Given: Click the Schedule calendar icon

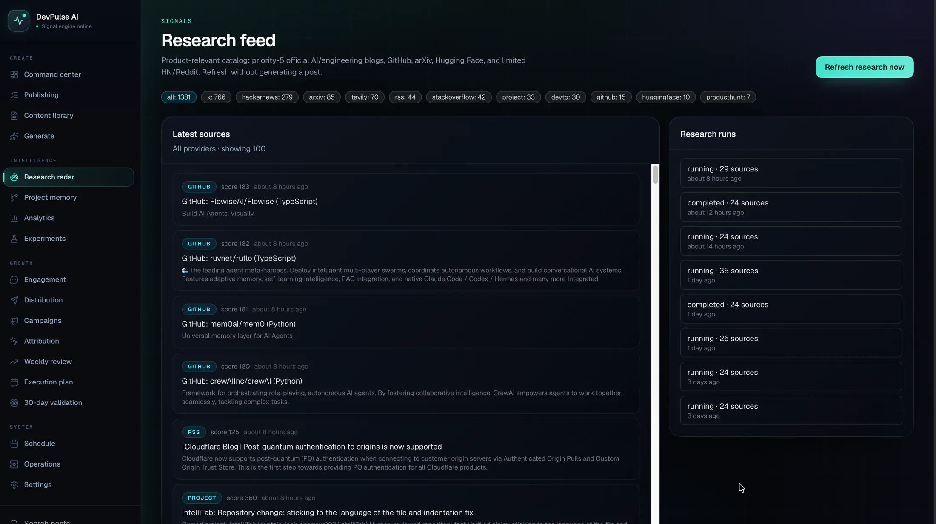Looking at the screenshot, I should click(x=14, y=444).
